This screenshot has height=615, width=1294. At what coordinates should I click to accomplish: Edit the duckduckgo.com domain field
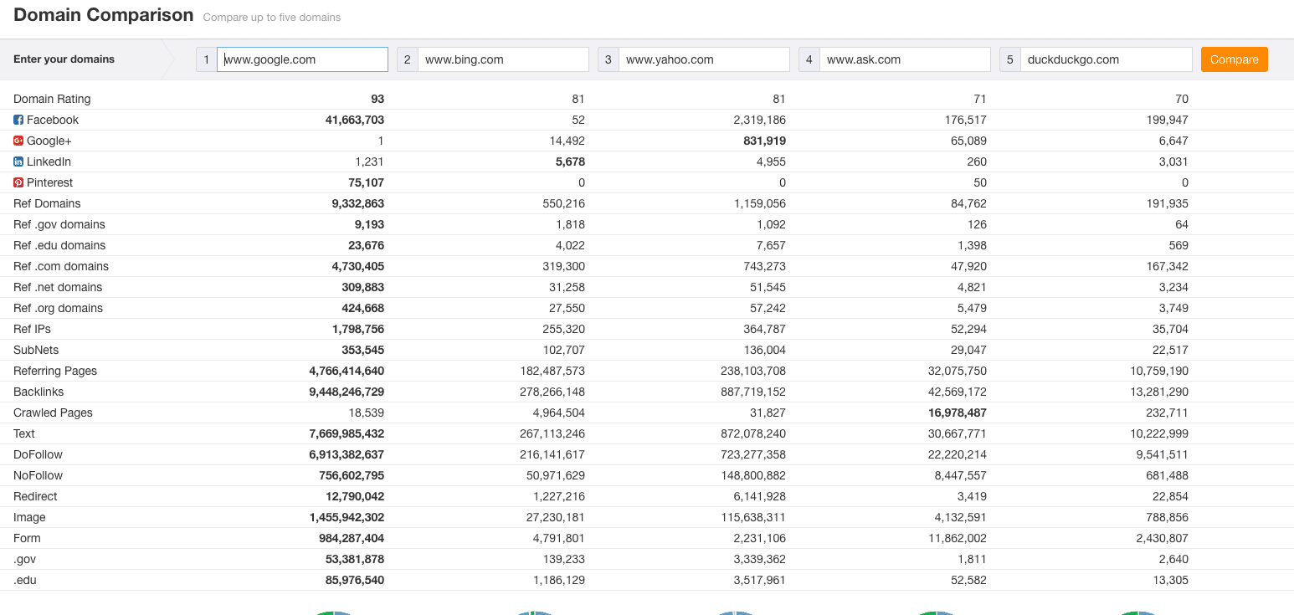[x=1106, y=59]
